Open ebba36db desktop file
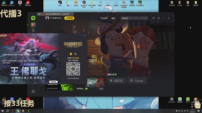The width and height of the screenshot is (202, 113). pos(172,100)
